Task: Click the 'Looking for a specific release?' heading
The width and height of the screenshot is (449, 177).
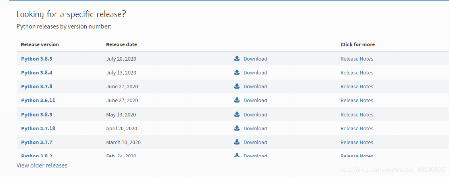Action: click(x=71, y=14)
